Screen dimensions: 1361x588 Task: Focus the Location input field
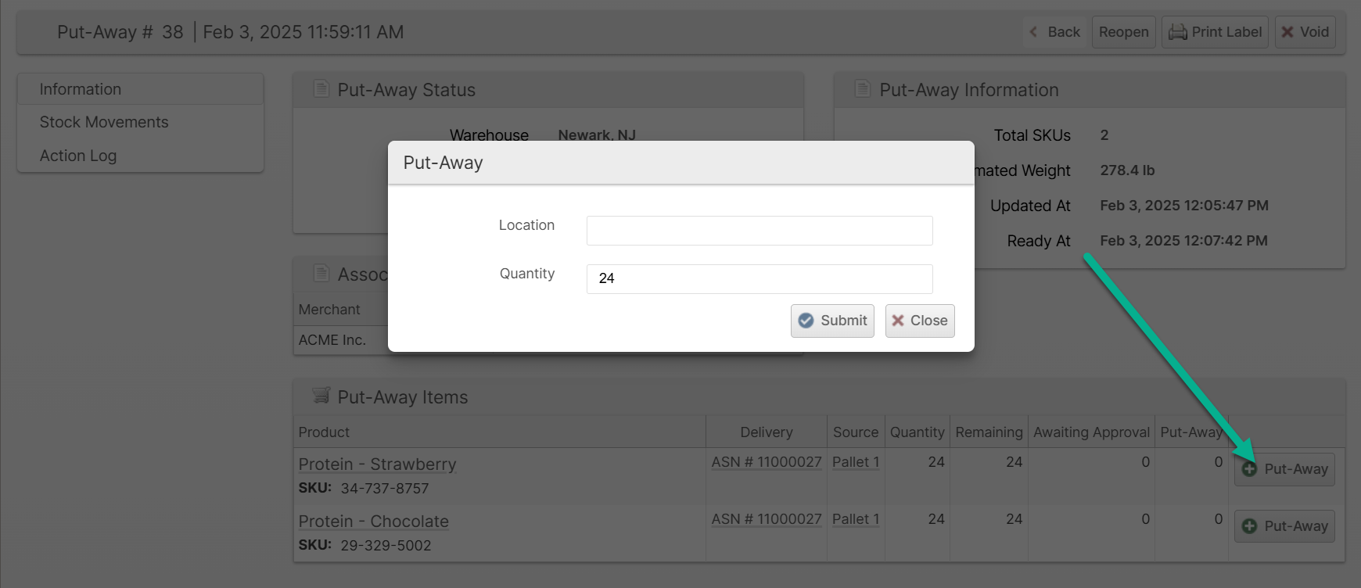tap(759, 231)
